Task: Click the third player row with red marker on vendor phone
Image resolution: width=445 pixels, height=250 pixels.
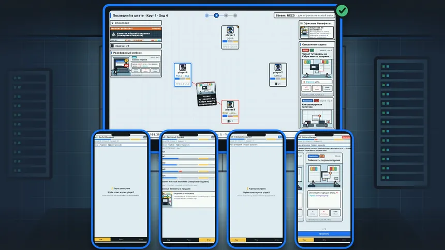Action: (x=188, y=170)
